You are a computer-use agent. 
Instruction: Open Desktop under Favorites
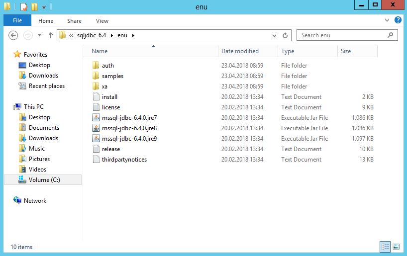click(x=39, y=65)
